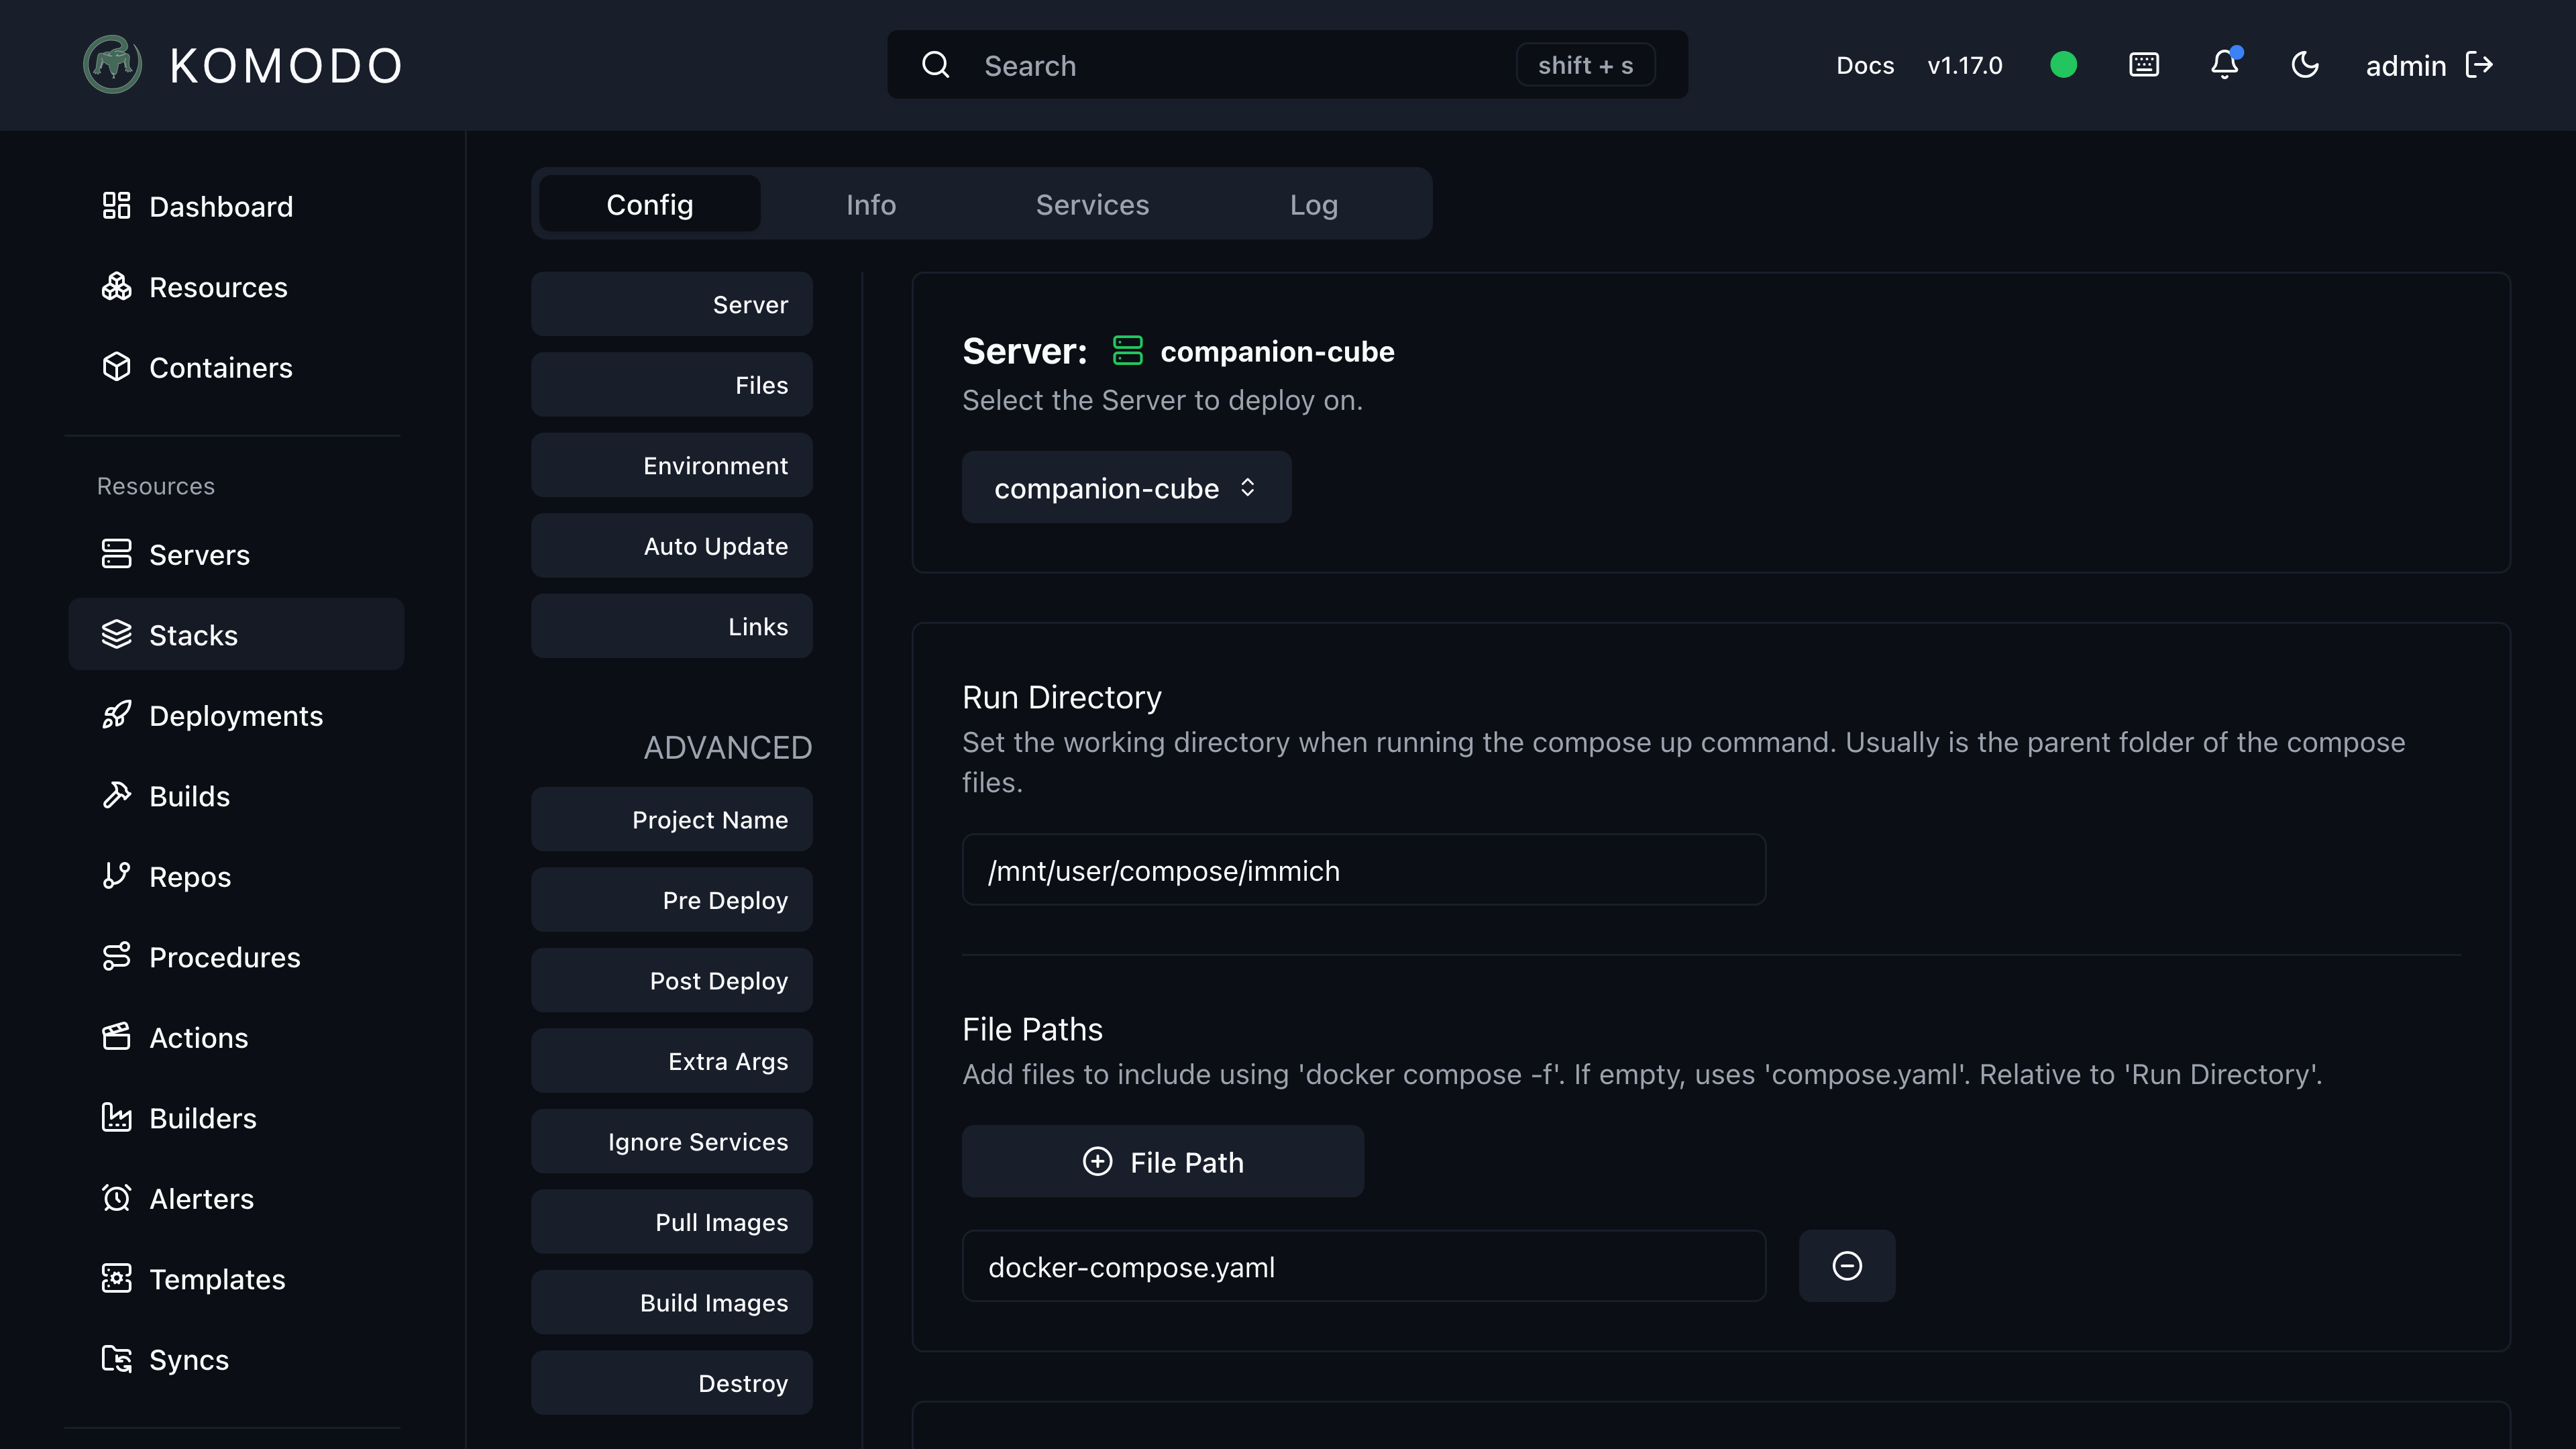Open Stacks in the sidebar
Viewport: 2576px width, 1449px height.
(236, 635)
